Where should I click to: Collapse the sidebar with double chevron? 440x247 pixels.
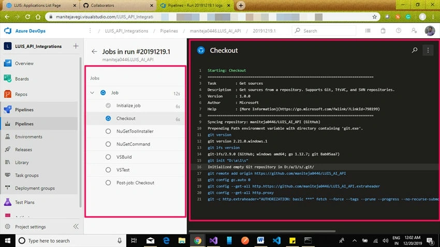click(76, 226)
